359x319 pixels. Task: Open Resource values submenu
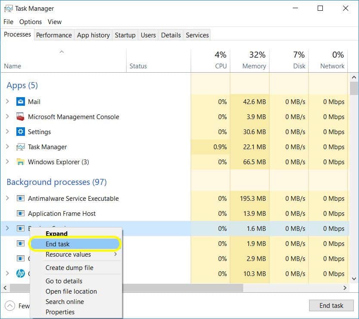[x=68, y=255]
